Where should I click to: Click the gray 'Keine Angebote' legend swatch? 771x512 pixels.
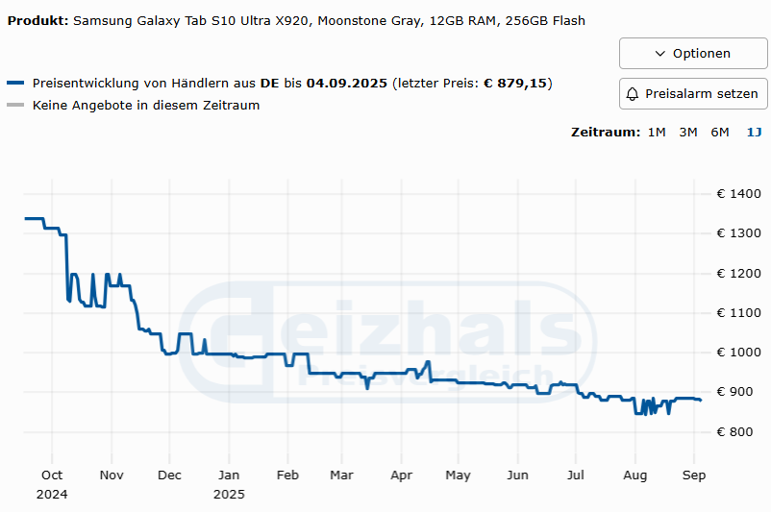(x=16, y=105)
